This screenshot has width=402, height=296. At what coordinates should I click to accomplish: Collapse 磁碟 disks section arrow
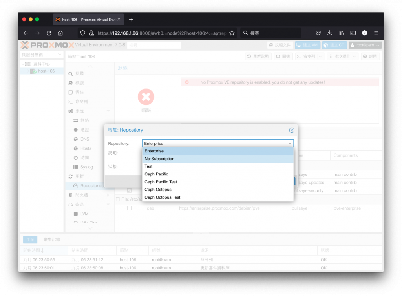tap(108, 204)
